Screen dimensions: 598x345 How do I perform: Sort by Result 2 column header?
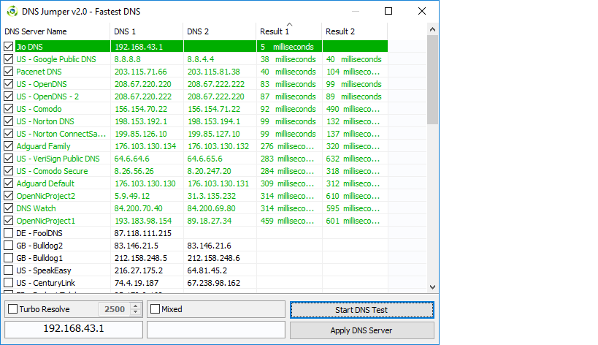[355, 31]
